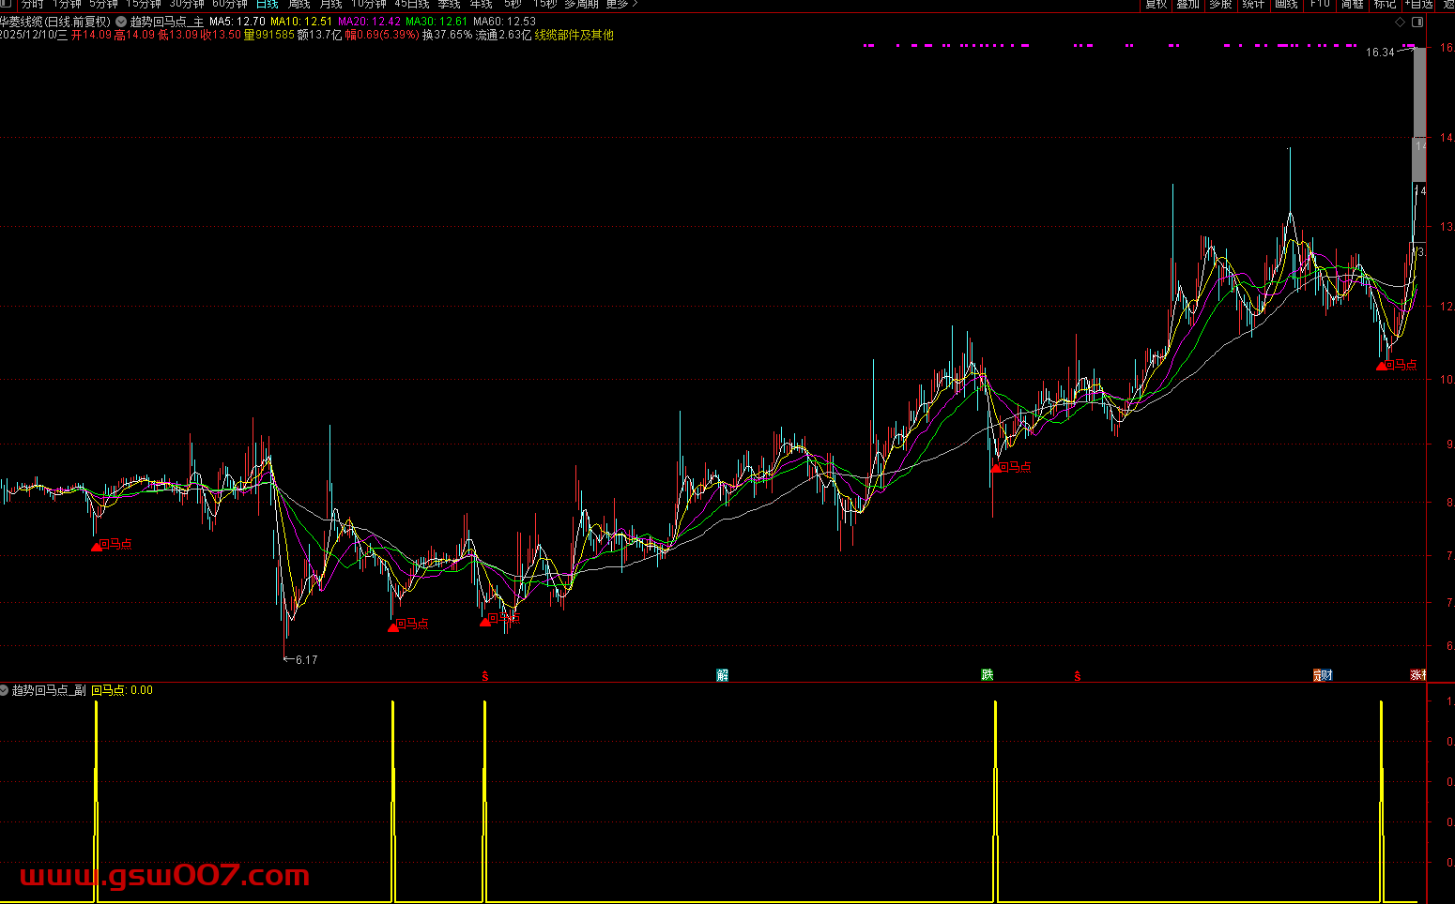Open the indicator dropdown beside stock name
This screenshot has width=1455, height=904.
(121, 22)
